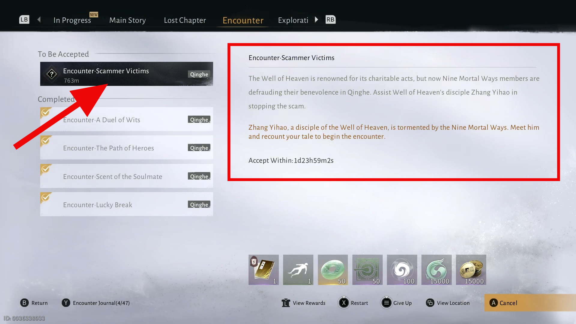Click the white swirl reward showing 100

[402, 270]
